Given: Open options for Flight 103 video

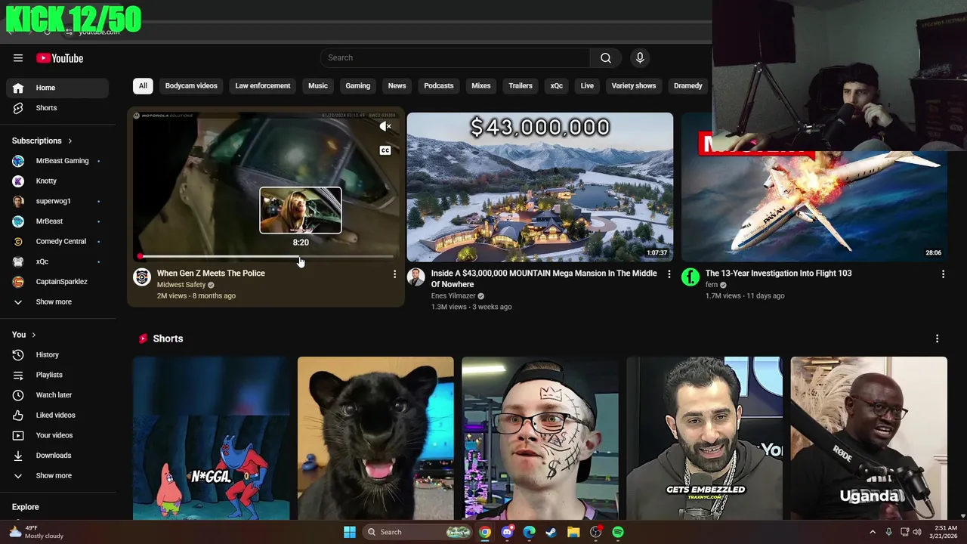Looking at the screenshot, I should click(943, 274).
